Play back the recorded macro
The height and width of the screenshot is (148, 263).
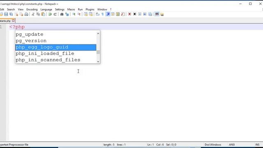[140, 14]
